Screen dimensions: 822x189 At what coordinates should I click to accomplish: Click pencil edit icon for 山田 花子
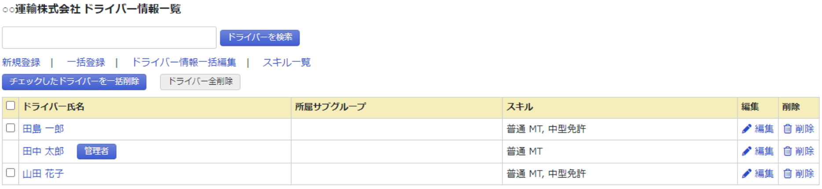747,174
